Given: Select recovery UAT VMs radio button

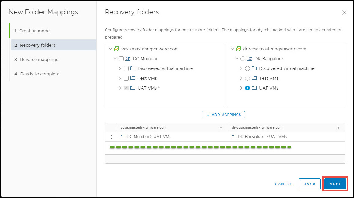Looking at the screenshot, I should (x=248, y=88).
